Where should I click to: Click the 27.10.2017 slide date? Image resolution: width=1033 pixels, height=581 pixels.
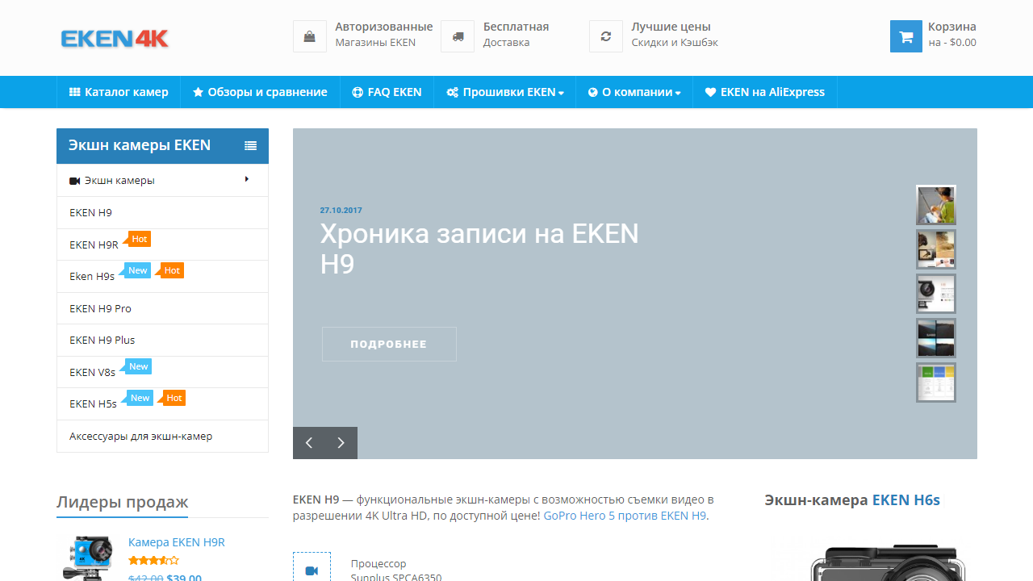341,211
